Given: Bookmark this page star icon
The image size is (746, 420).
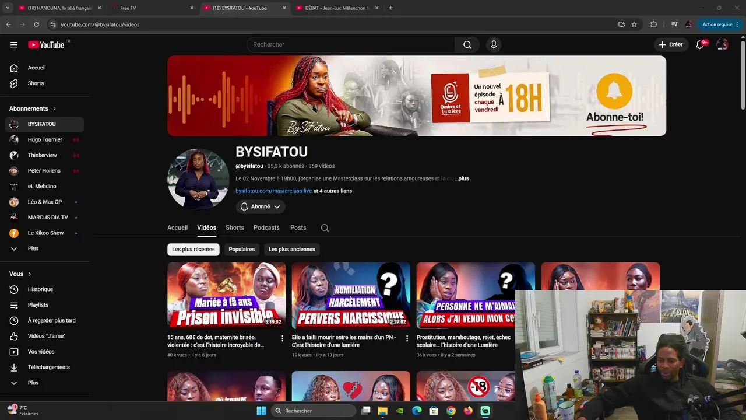Looking at the screenshot, I should pos(634,24).
